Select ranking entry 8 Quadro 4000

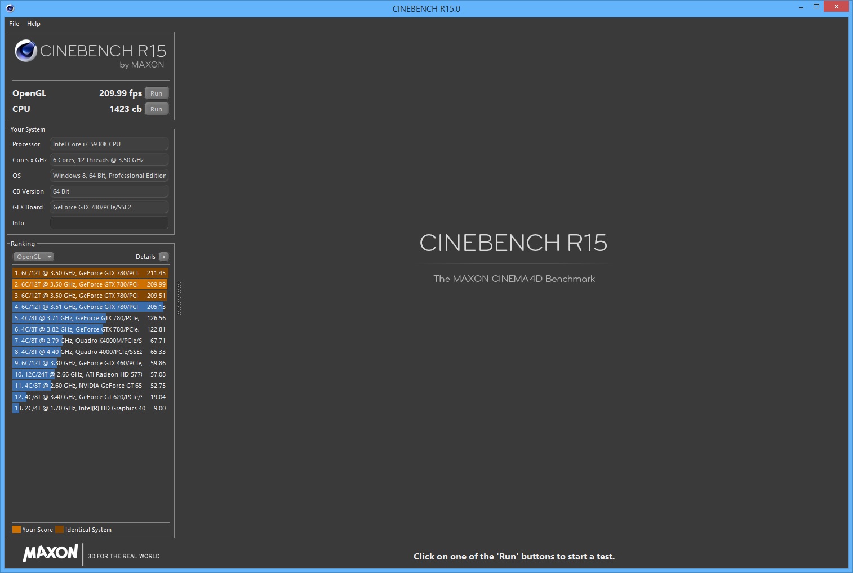(90, 352)
